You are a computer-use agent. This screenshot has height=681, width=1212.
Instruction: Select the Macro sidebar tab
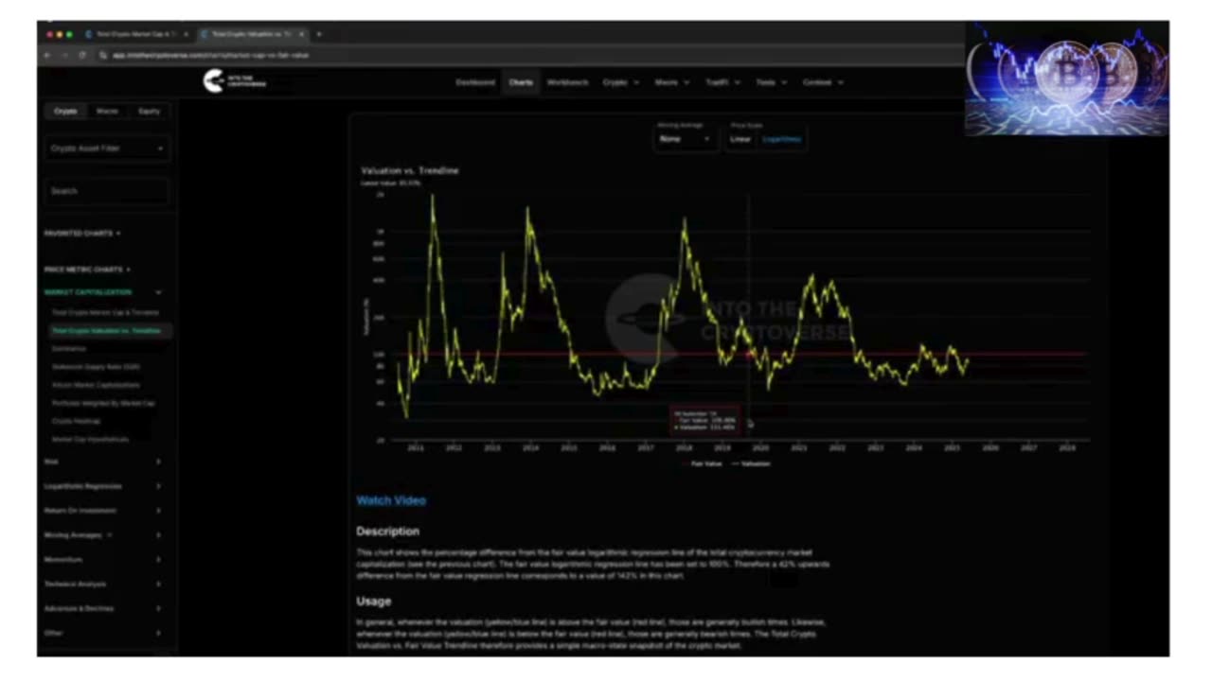[107, 112]
